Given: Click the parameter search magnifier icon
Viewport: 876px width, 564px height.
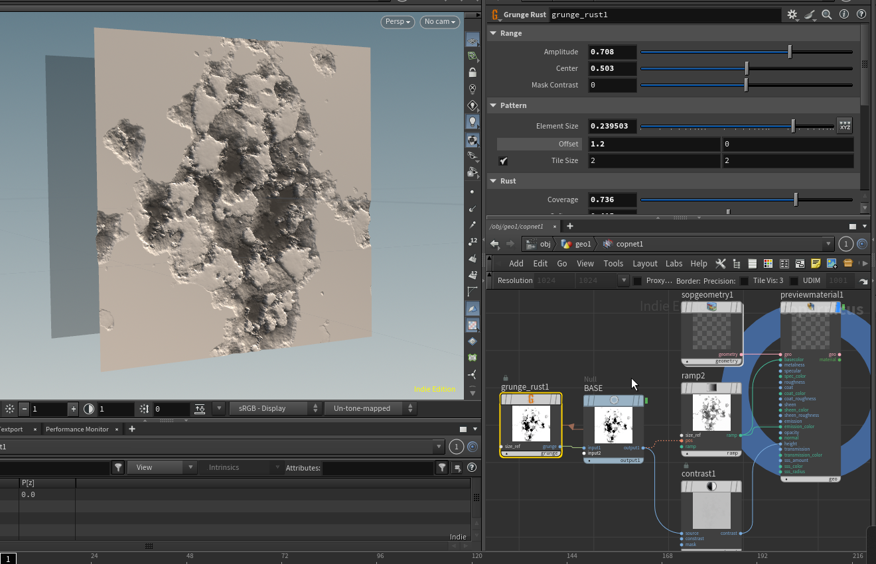Looking at the screenshot, I should [x=827, y=14].
